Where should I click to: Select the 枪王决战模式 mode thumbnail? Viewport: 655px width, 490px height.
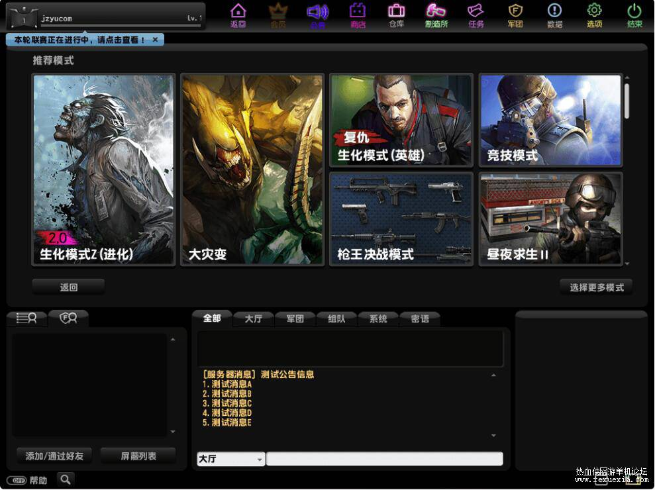click(x=401, y=219)
